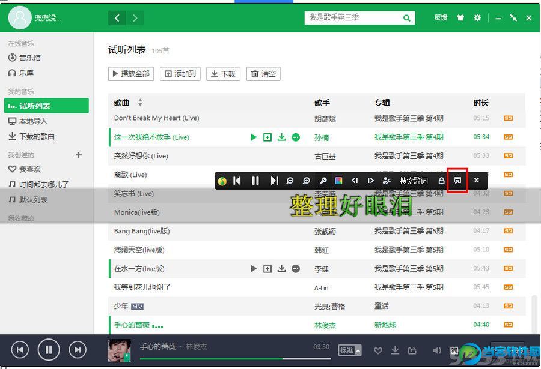This screenshot has width=541, height=369.
Task: Share current song icon in player bar
Action: (x=412, y=350)
